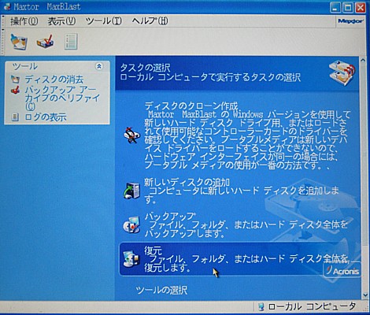
Task: Collapse the ツール panel with chevron button
Action: pos(99,66)
